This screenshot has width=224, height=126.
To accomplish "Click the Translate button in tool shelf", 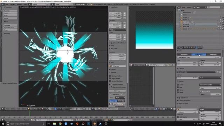I will (x=10, y=11).
